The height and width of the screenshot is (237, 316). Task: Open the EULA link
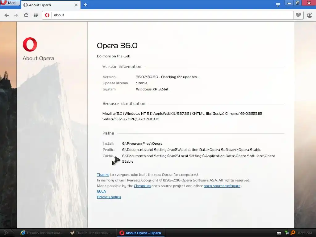coord(101,191)
